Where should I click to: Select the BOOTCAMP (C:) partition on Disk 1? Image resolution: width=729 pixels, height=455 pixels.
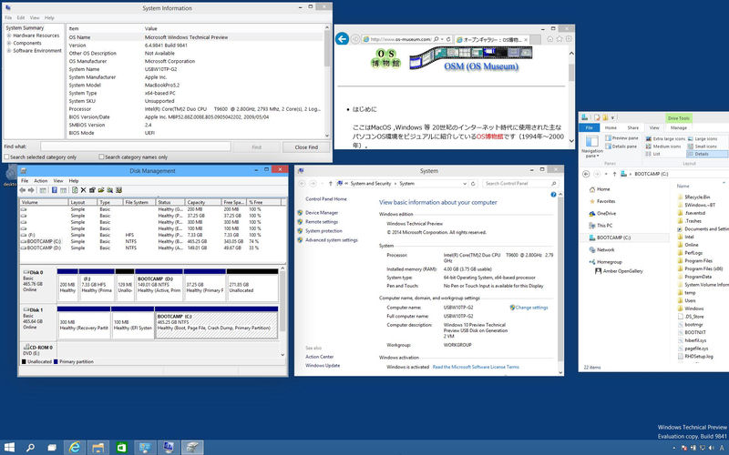(x=216, y=325)
